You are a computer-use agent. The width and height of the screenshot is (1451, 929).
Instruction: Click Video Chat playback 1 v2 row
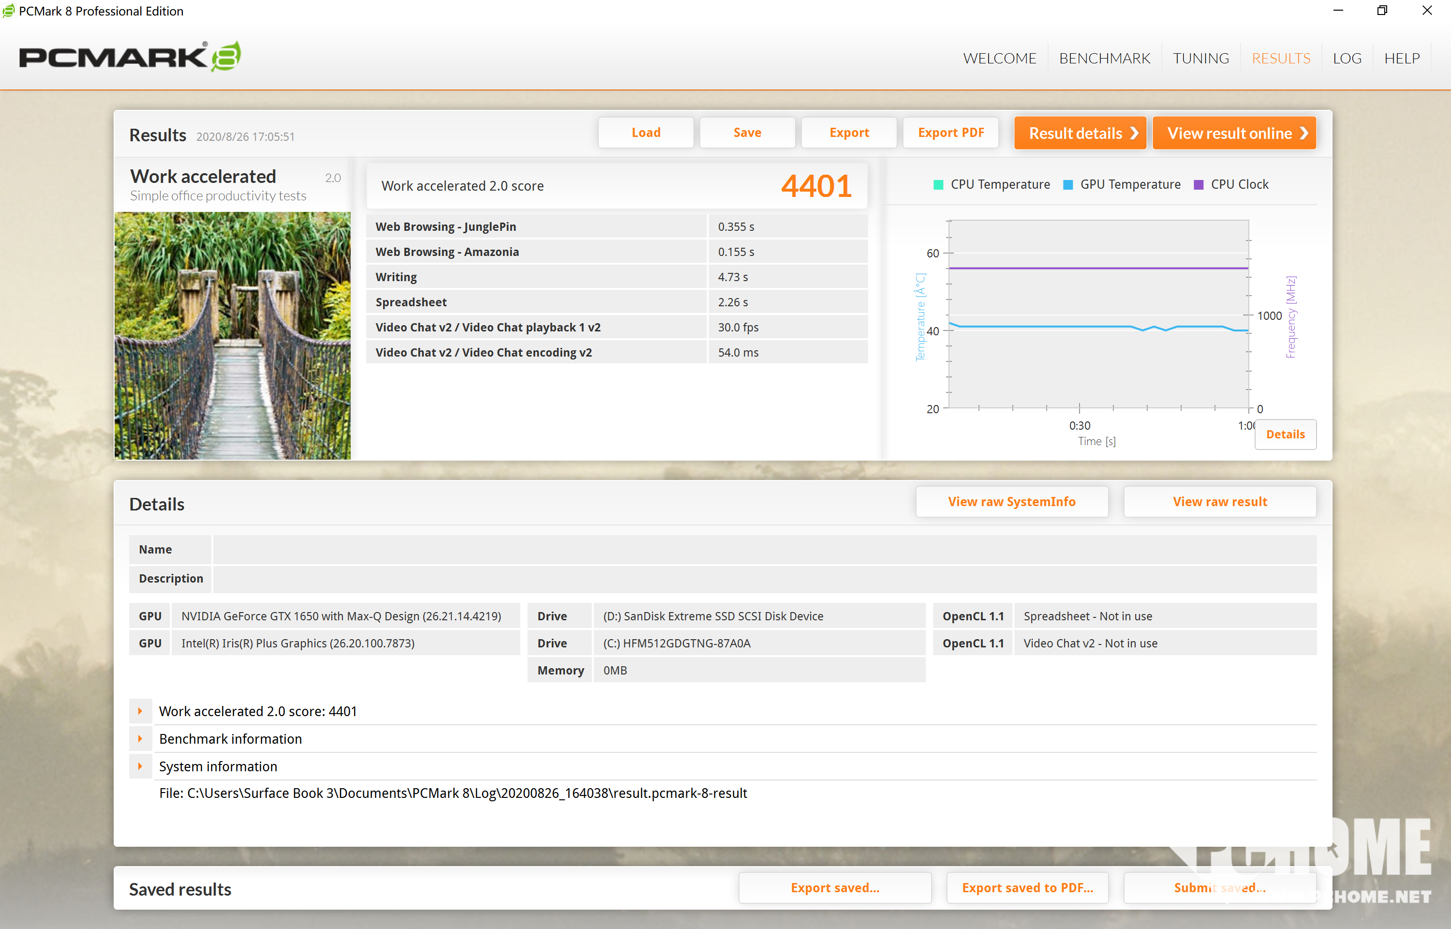(x=617, y=328)
